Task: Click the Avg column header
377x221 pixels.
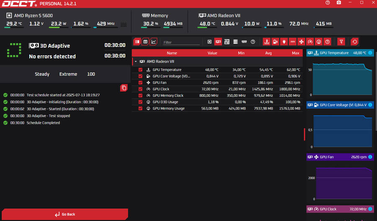Action: [x=269, y=53]
